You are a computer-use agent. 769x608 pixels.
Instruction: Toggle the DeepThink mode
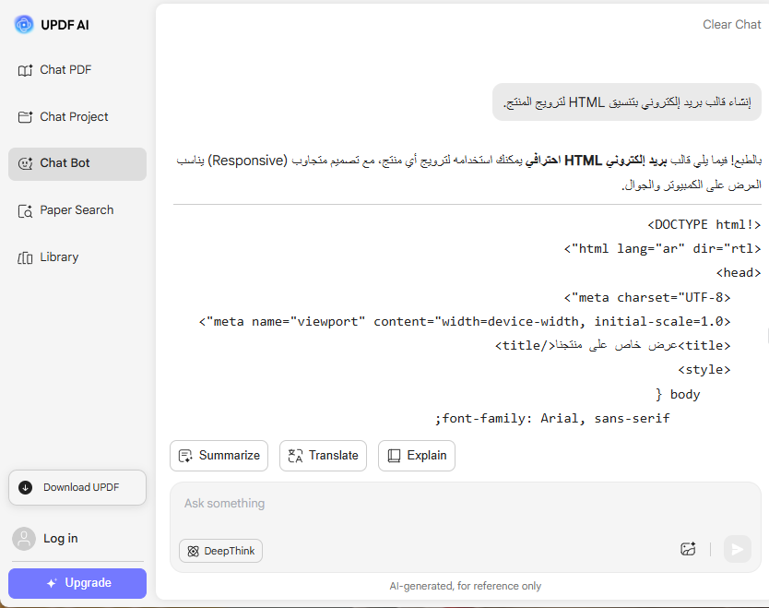point(220,551)
